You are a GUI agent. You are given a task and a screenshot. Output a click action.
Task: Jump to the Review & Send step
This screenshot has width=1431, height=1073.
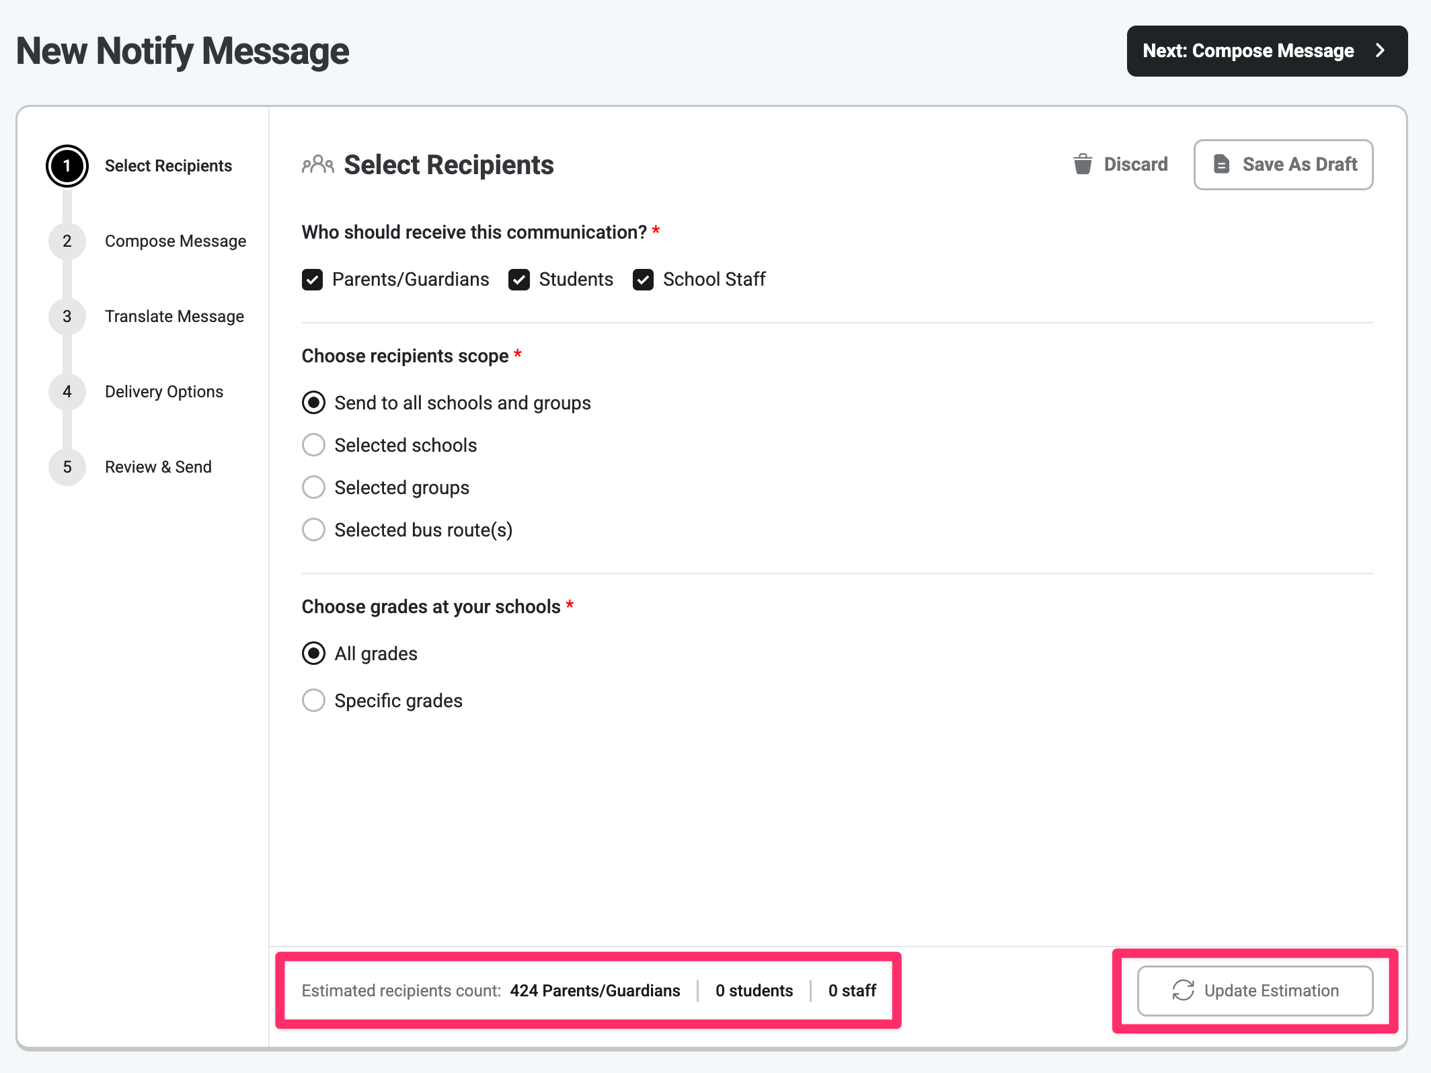158,467
